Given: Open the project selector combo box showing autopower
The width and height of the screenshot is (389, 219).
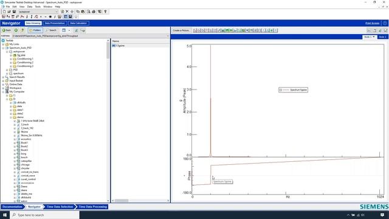Looking at the screenshot, I should 38,12.
